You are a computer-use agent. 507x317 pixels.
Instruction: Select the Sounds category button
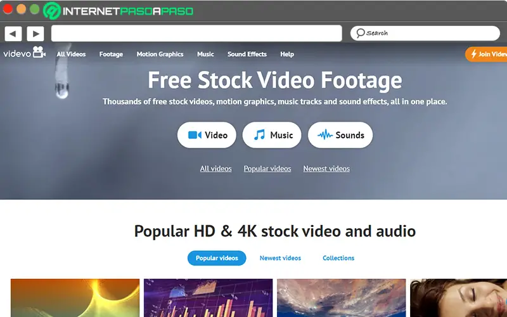[x=340, y=135]
